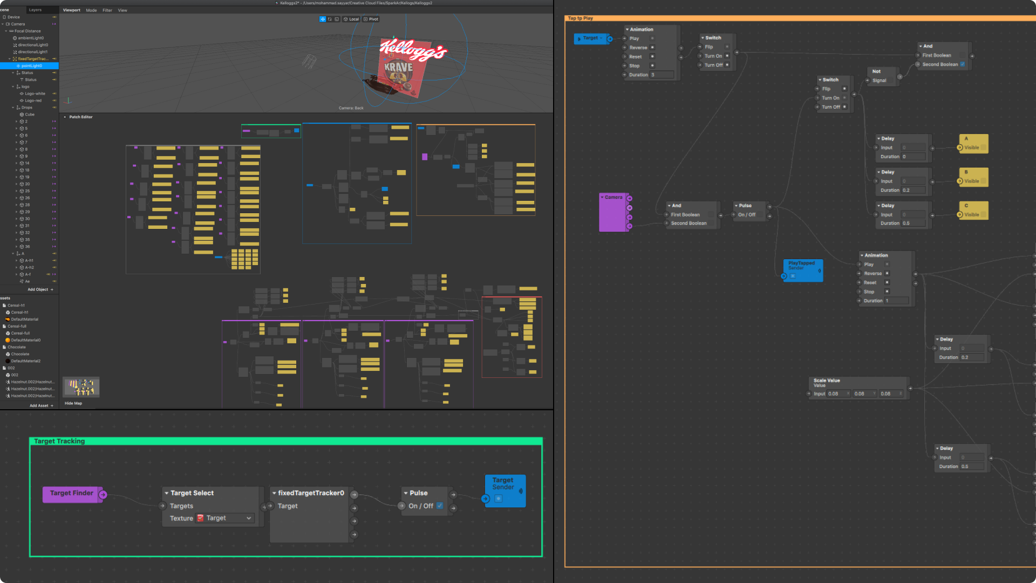Collapse the Target Select patch
Viewport: 1036px width, 583px height.
pos(167,493)
